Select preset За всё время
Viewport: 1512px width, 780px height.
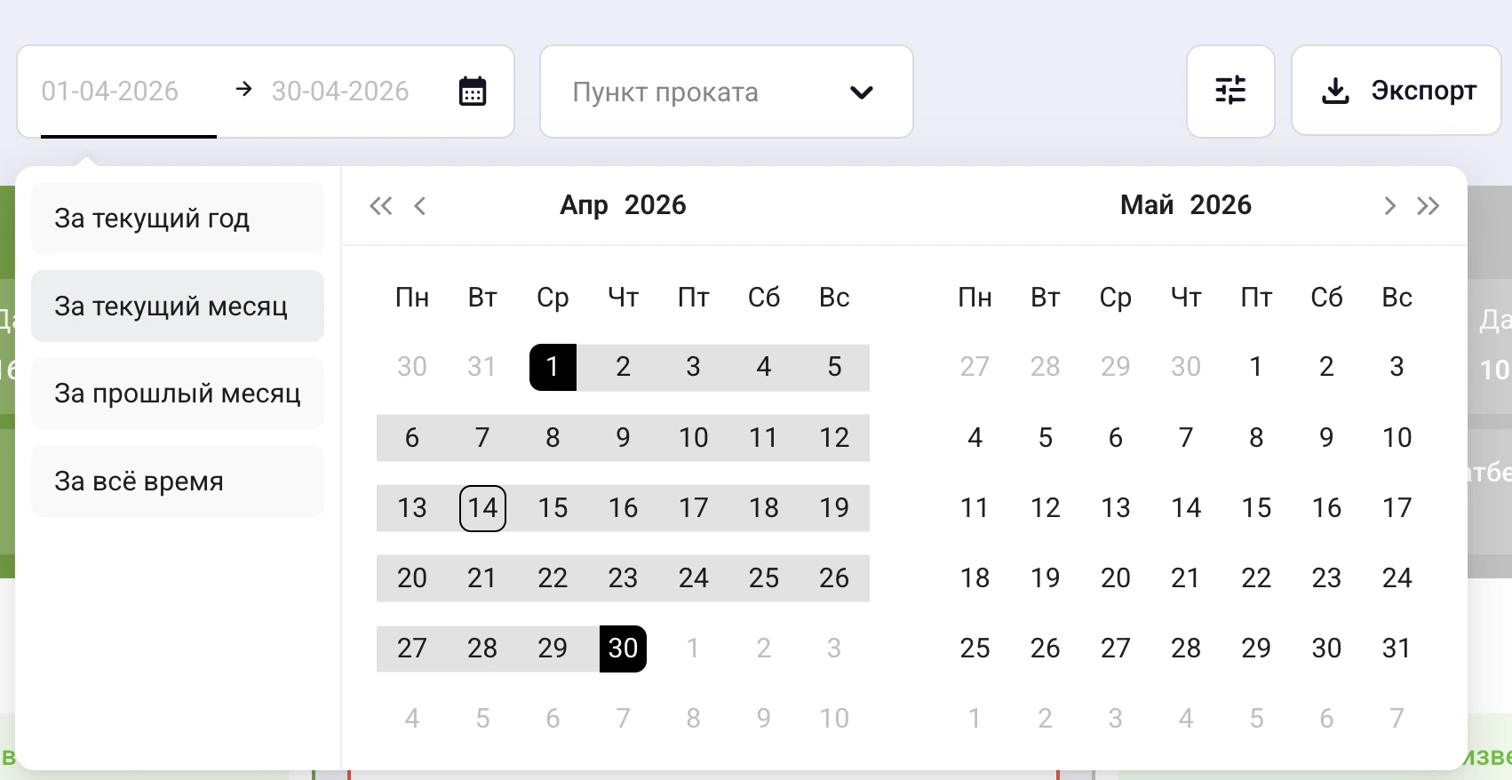[177, 481]
